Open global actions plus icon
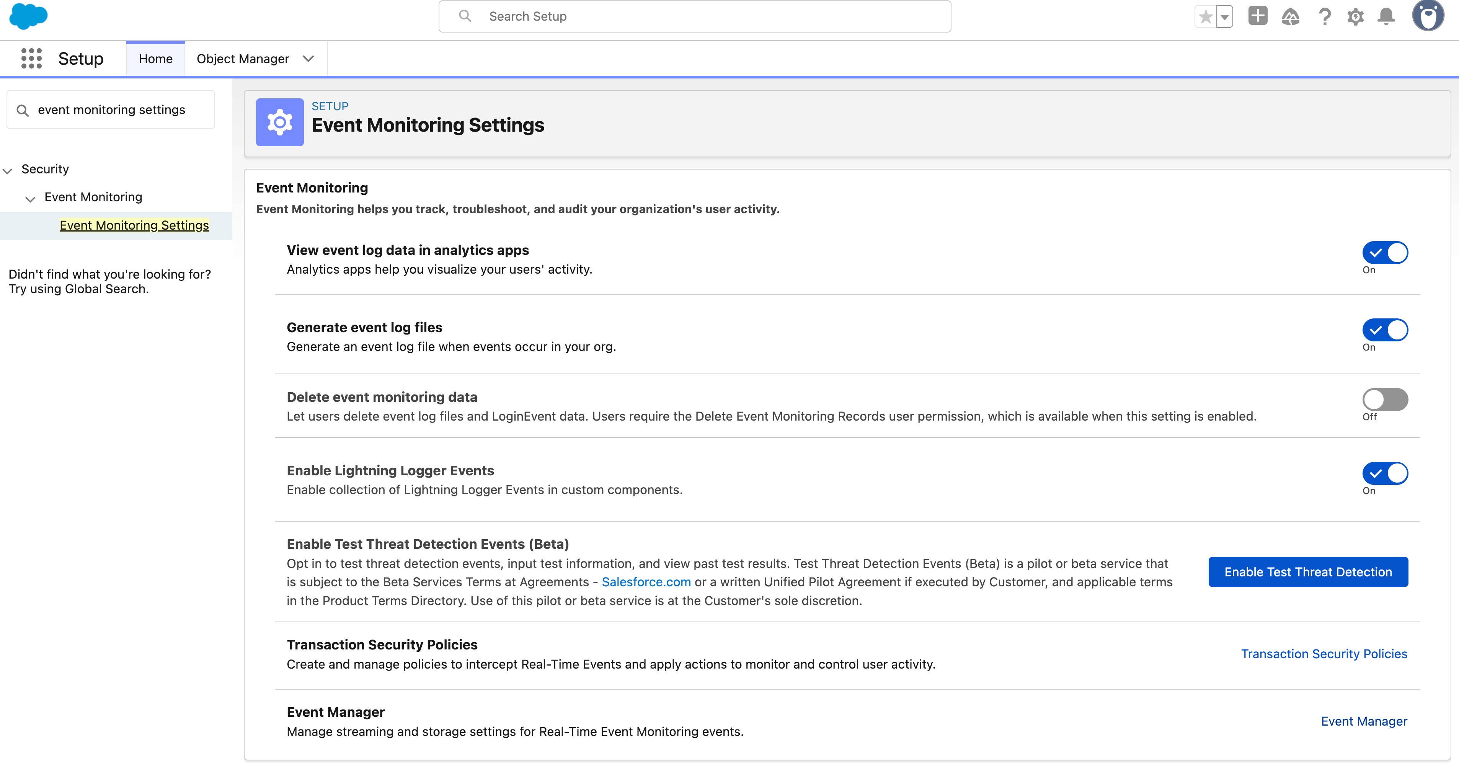The image size is (1459, 770). coord(1257,16)
